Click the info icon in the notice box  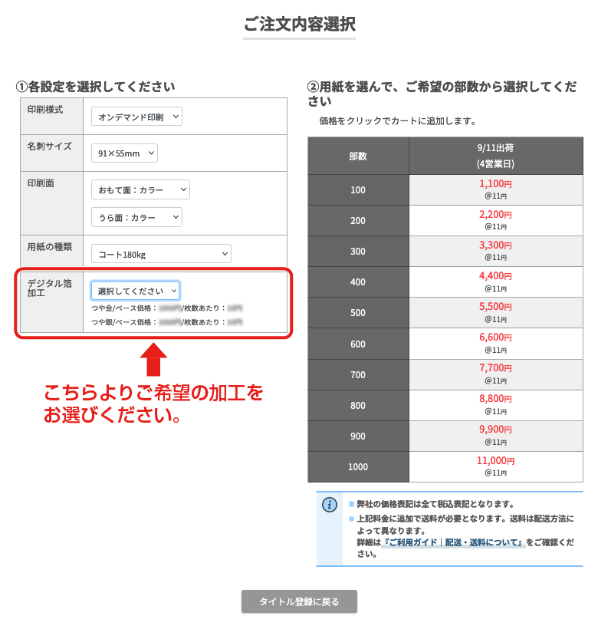[330, 505]
